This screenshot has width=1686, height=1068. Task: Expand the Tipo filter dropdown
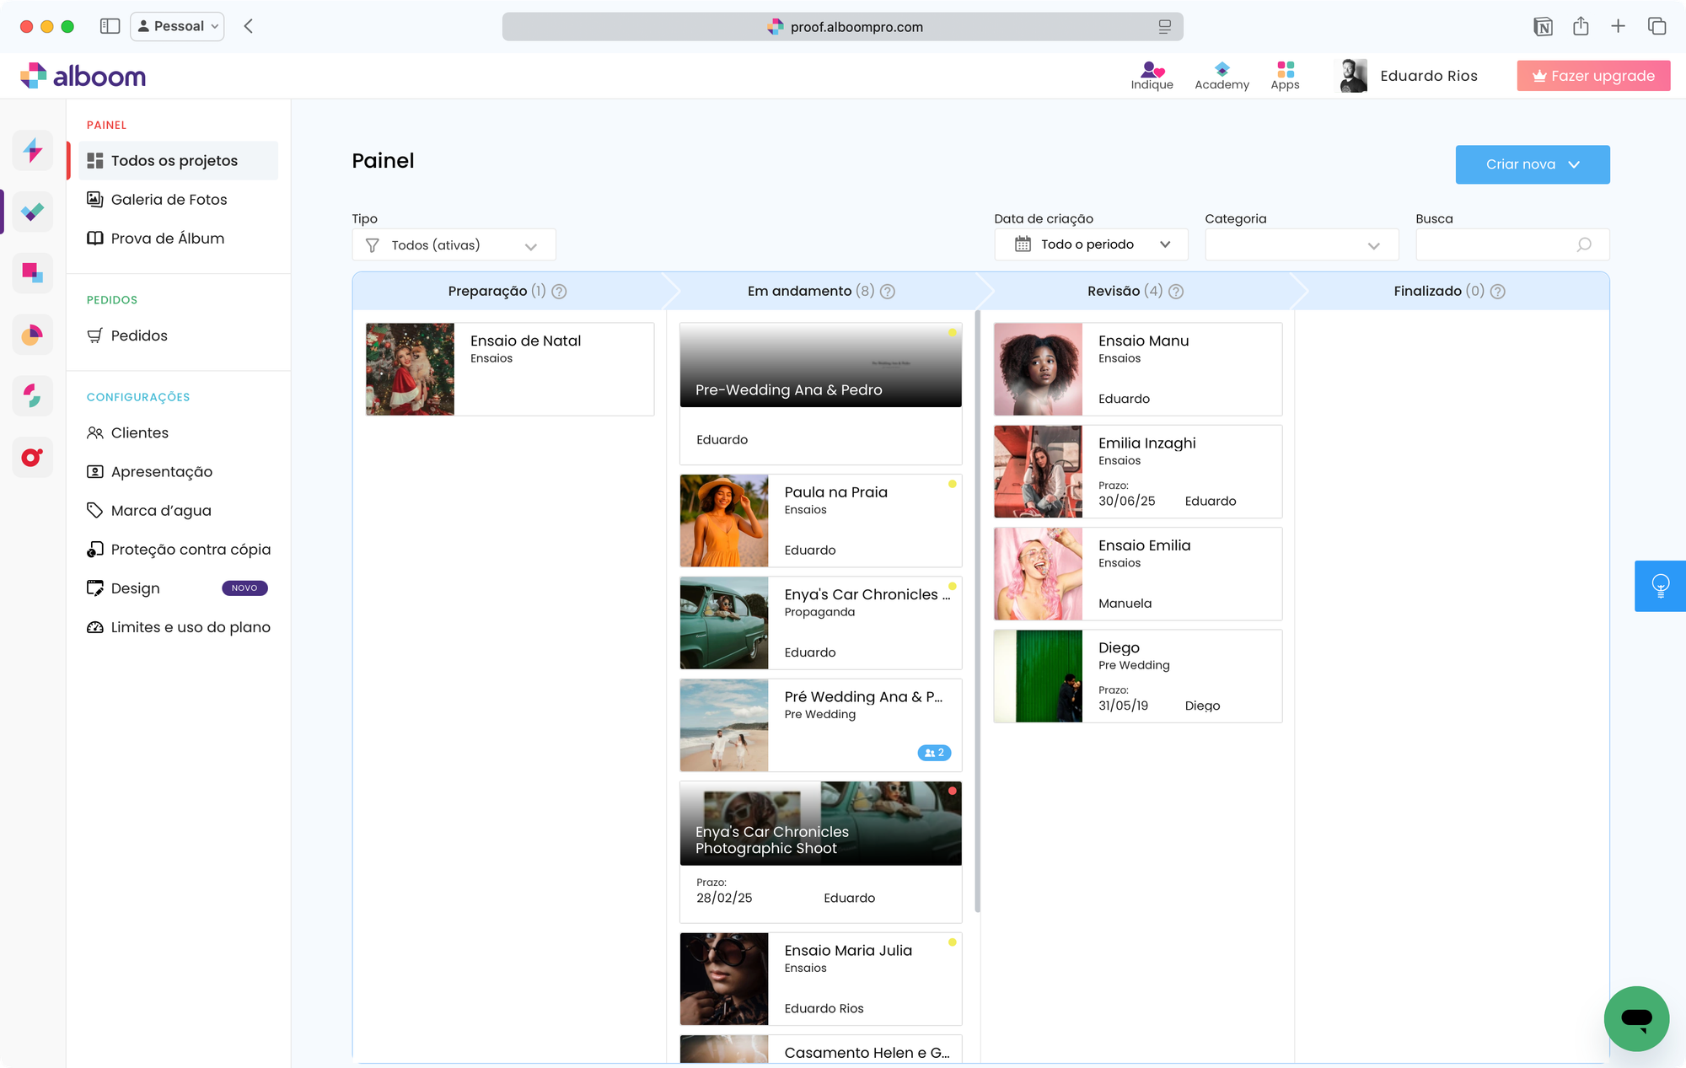tap(454, 245)
